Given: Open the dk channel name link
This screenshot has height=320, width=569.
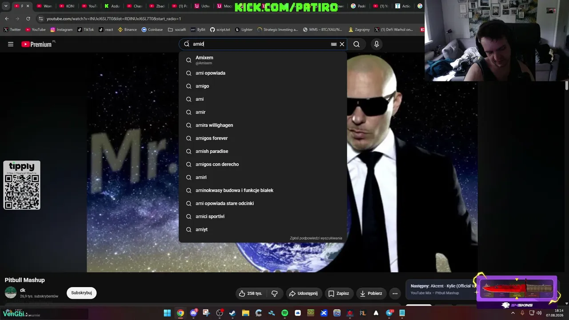Looking at the screenshot, I should (23, 290).
